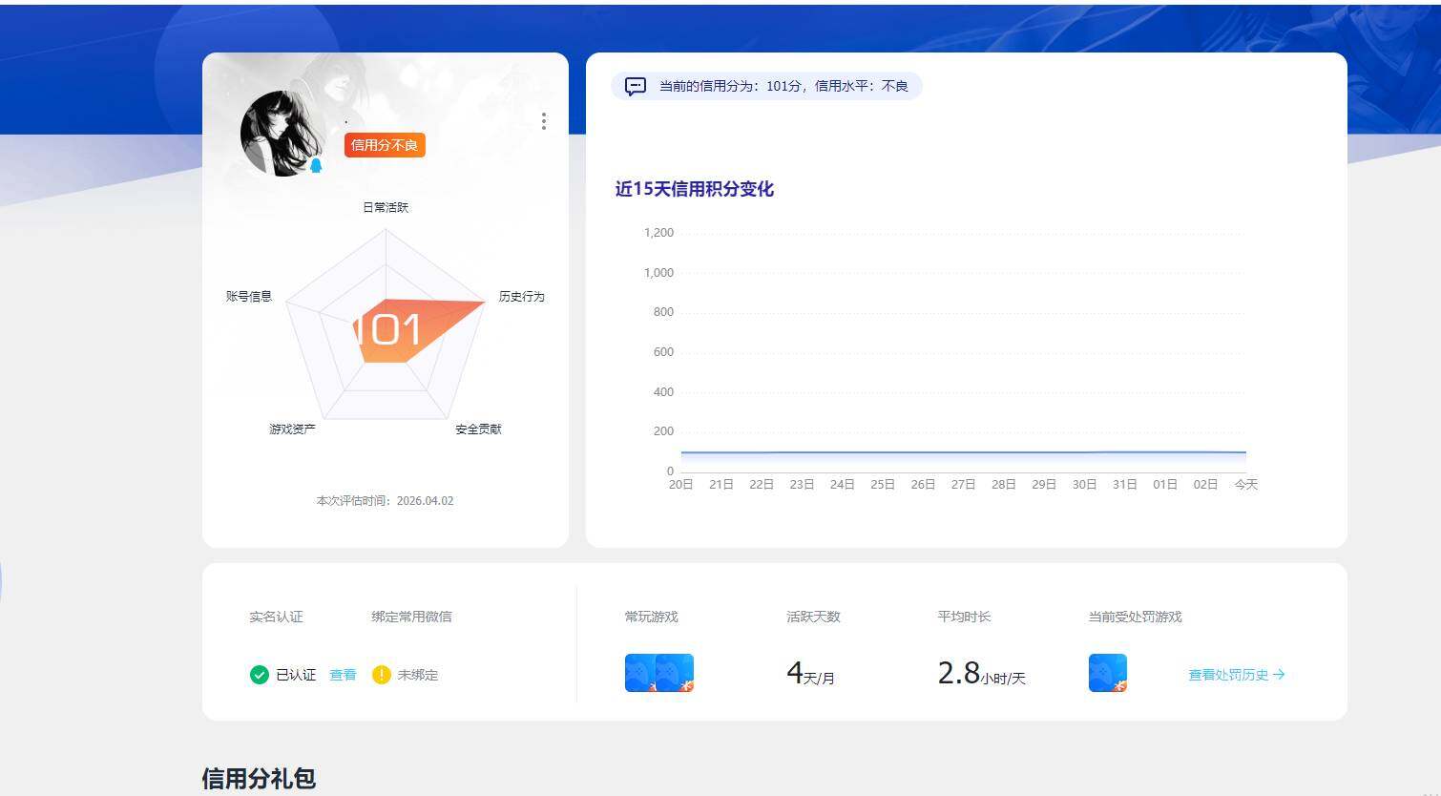Click the 1,200 y-axis label
This screenshot has width=1441, height=796.
658,233
